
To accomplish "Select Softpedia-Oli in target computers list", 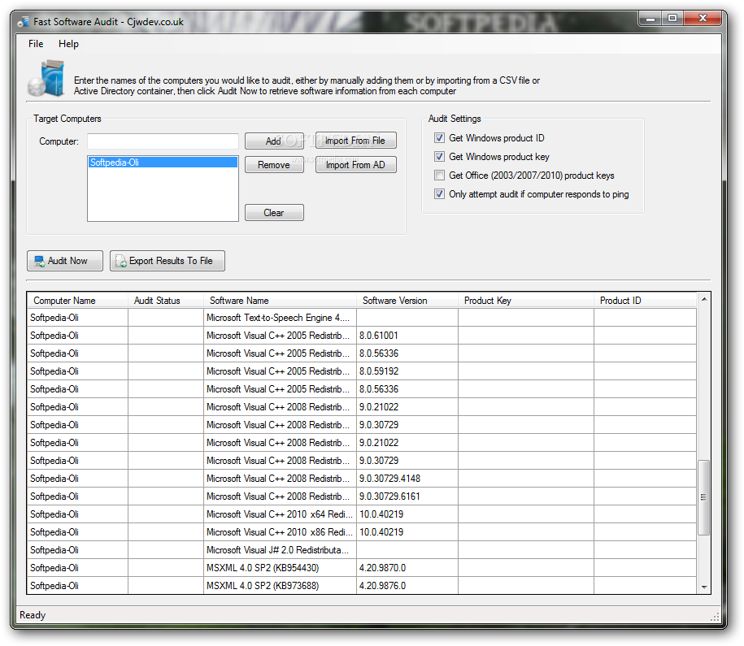I will click(x=163, y=163).
